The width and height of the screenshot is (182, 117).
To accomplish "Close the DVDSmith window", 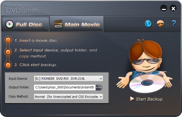I will [173, 8].
